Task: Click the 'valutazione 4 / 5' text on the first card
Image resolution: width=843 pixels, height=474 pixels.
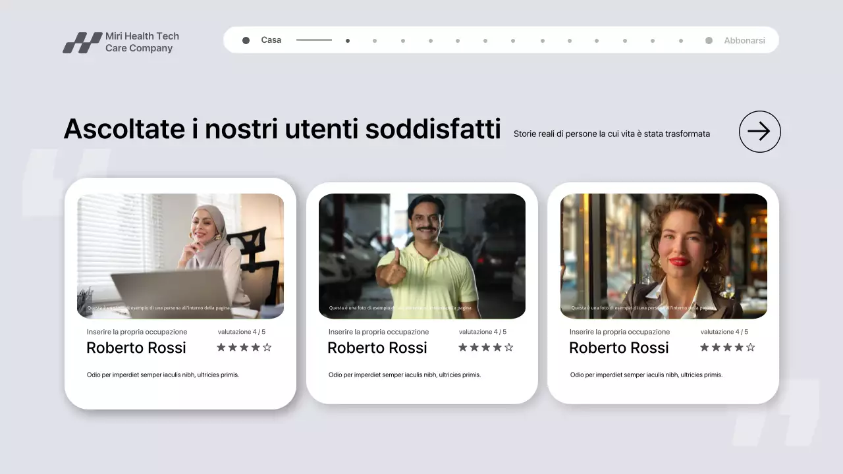Action: click(x=241, y=331)
